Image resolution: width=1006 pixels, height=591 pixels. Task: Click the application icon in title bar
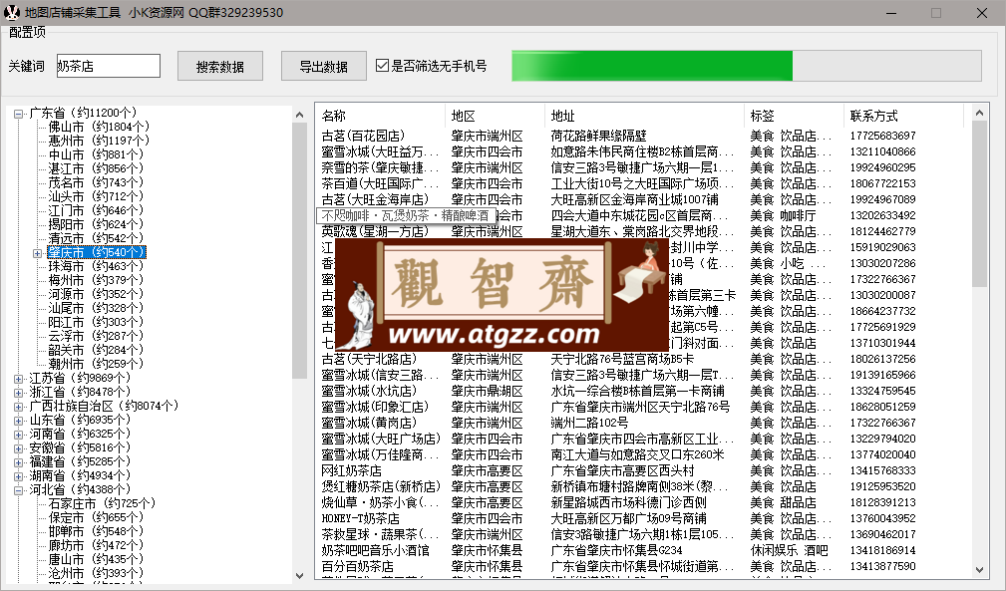tap(12, 12)
